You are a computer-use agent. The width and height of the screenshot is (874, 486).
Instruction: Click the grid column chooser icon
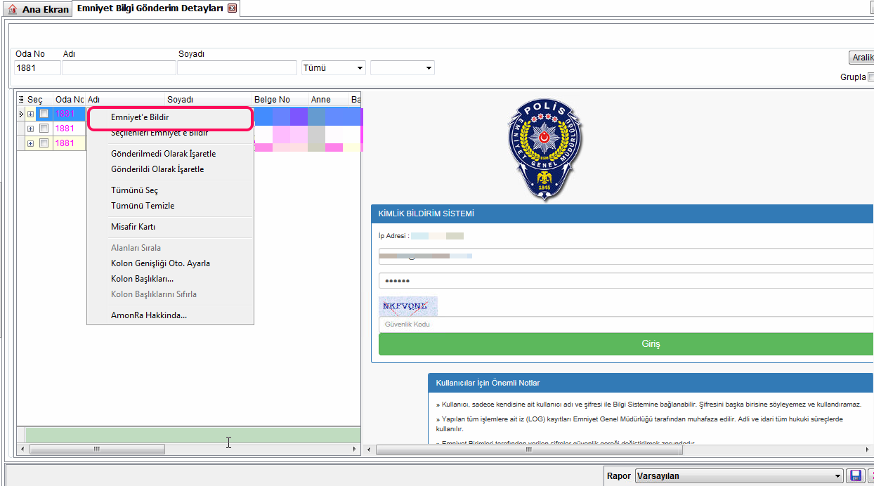pyautogui.click(x=21, y=100)
